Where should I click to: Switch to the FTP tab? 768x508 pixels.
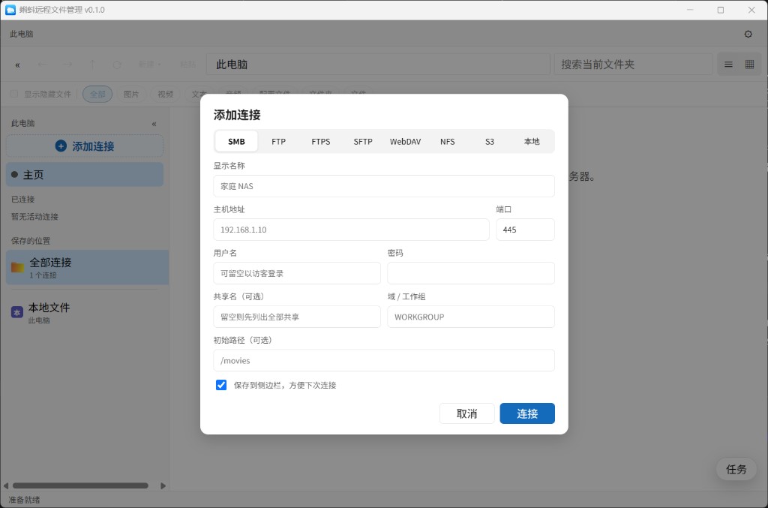pyautogui.click(x=279, y=142)
